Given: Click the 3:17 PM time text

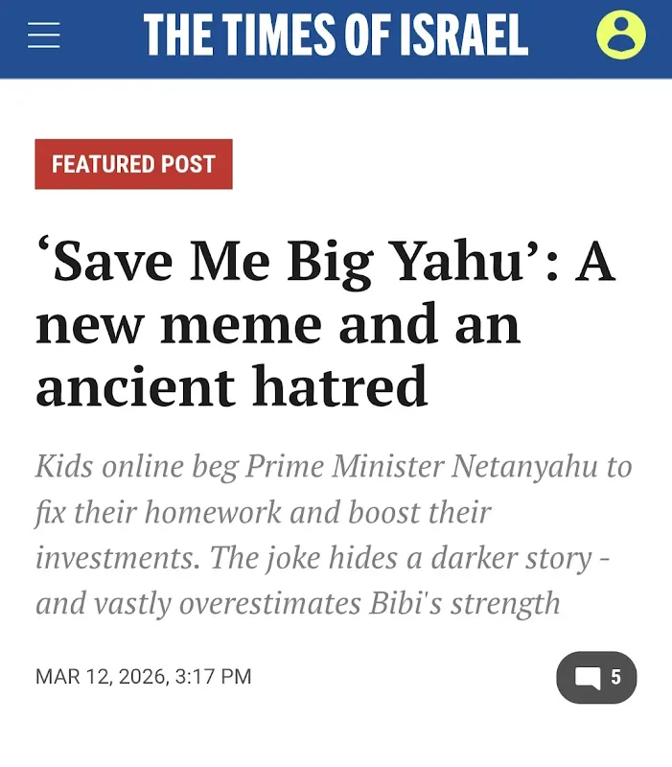Looking at the screenshot, I should [213, 677].
